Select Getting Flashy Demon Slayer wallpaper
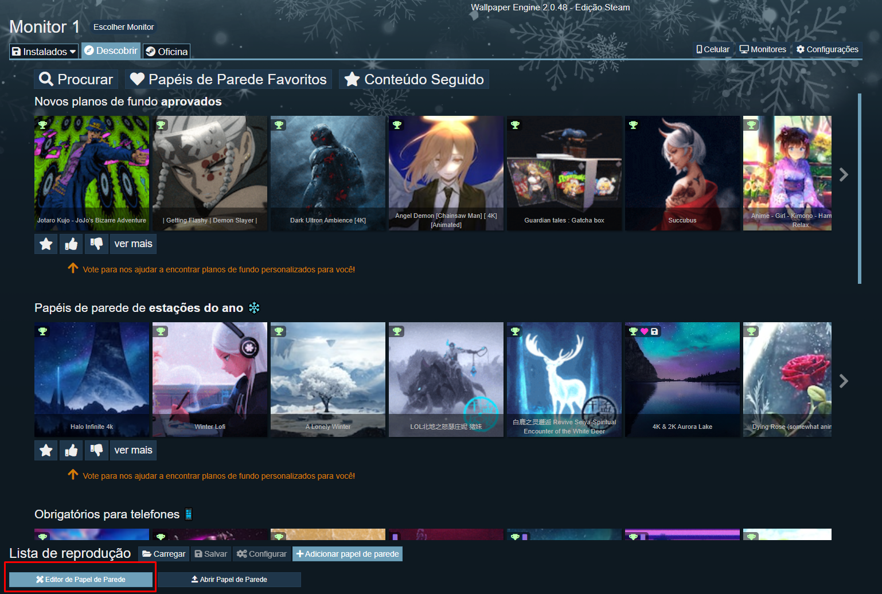The image size is (882, 594). 210,173
